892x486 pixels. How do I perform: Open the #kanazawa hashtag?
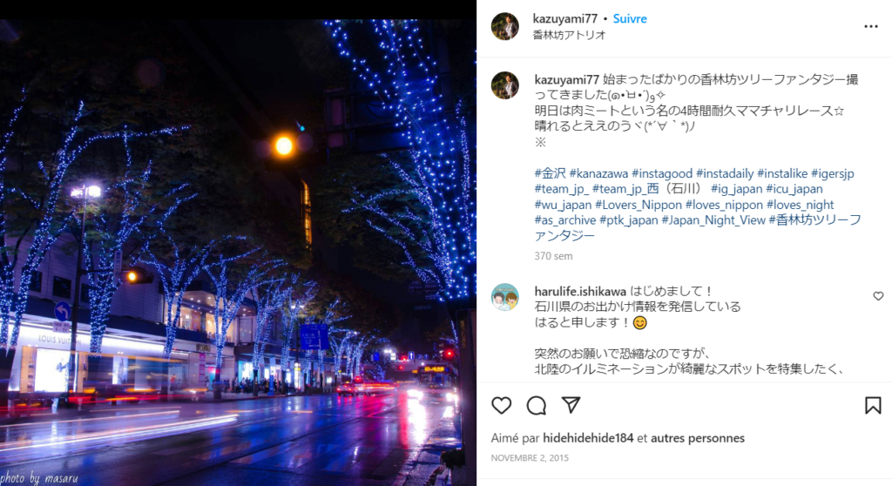coord(598,173)
